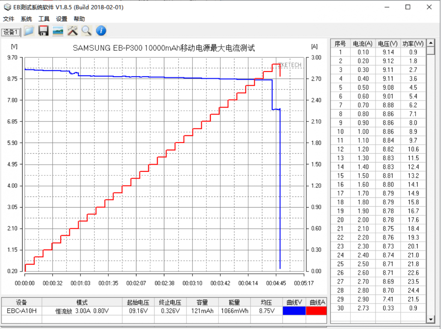Click the 恒流放 3.00A 0.80V mode cell
Screen dimensions: 441x329
point(82,311)
